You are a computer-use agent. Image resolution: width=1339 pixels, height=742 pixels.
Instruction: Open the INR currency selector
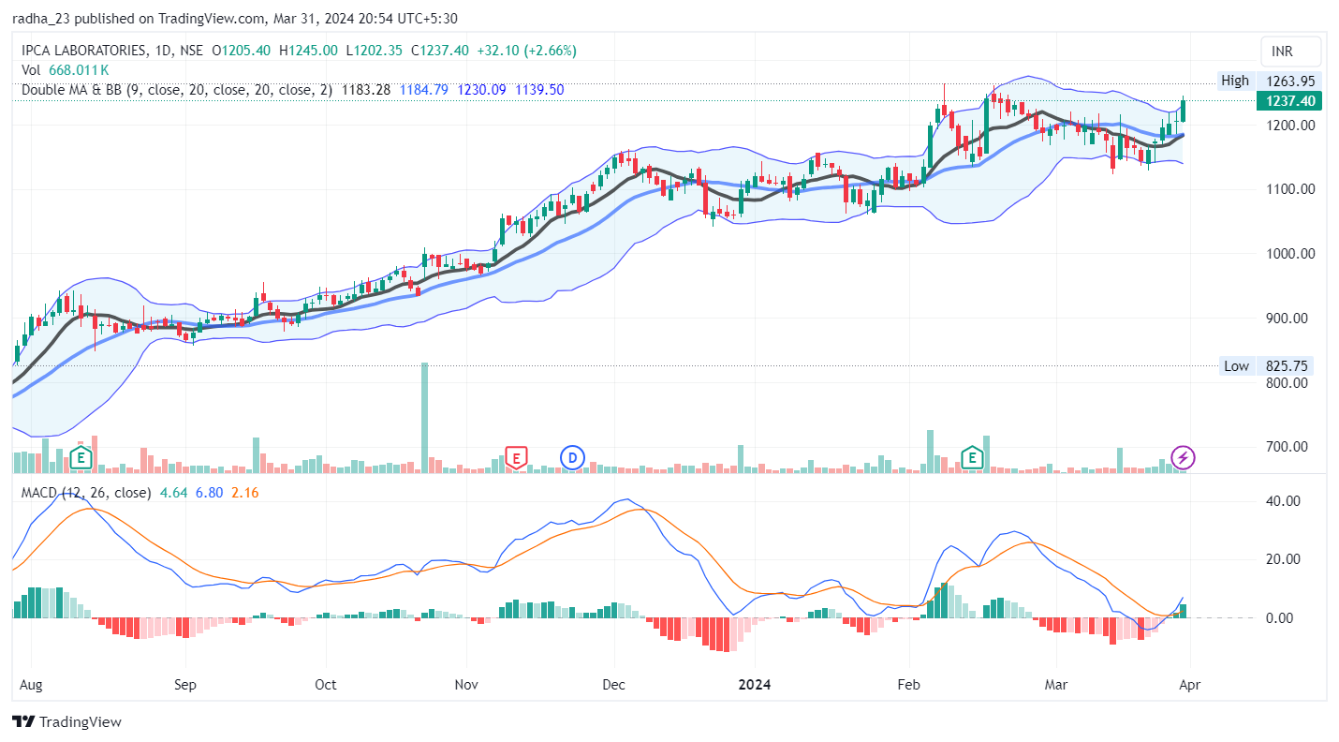click(1290, 51)
